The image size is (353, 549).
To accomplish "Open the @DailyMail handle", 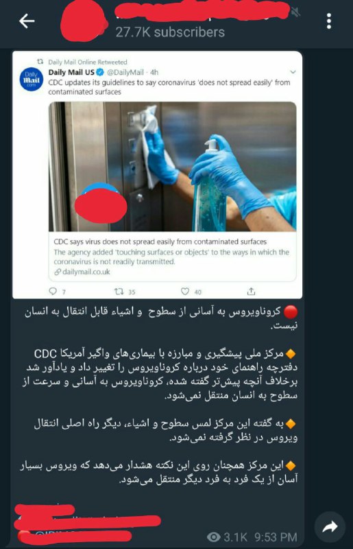I will 125,73.
